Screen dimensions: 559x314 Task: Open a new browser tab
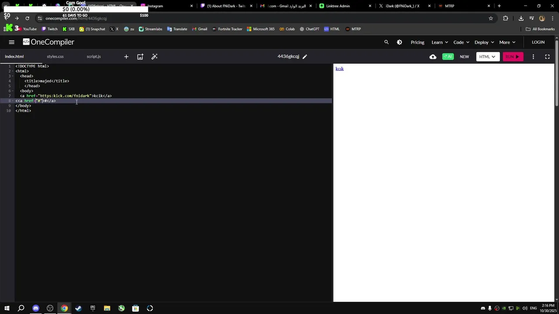coord(499,6)
